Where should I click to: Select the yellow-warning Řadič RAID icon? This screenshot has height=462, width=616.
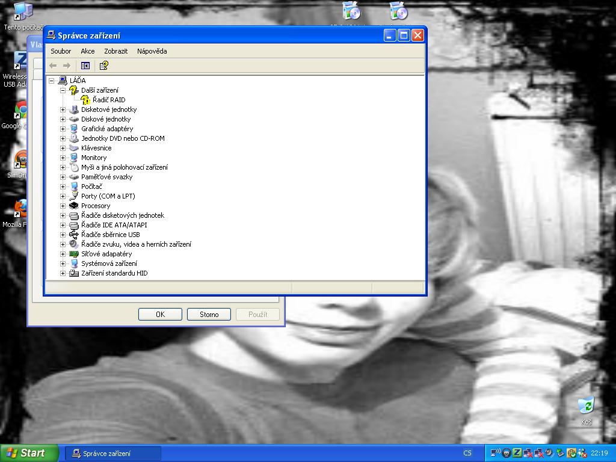click(85, 100)
